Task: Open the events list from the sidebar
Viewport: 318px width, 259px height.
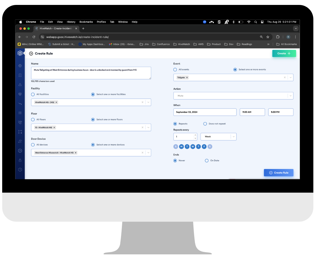Action: 20,112
